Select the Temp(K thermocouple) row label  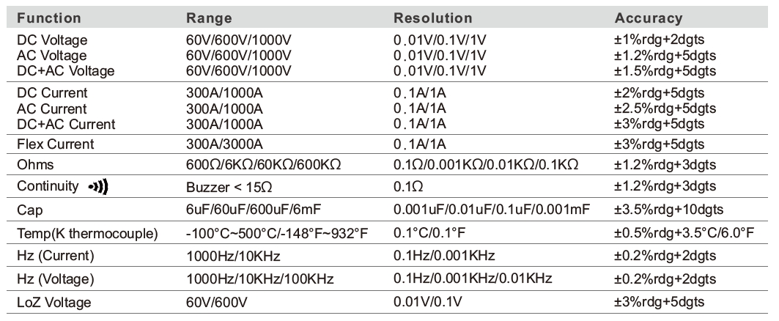coord(87,234)
